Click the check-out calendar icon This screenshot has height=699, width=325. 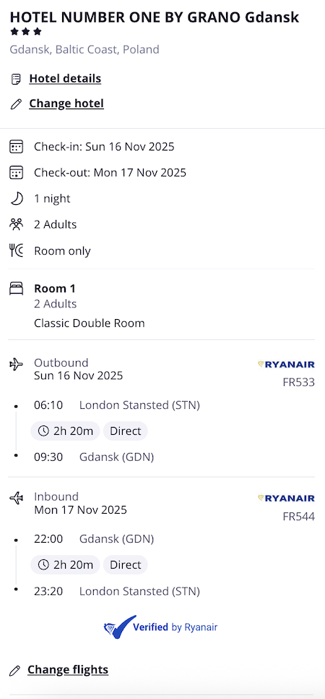(16, 172)
